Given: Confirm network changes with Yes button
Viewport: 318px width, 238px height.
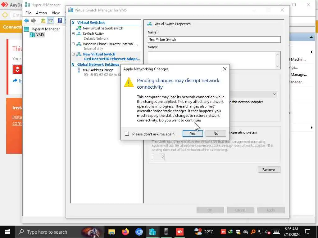Looking at the screenshot, I should pos(193,133).
